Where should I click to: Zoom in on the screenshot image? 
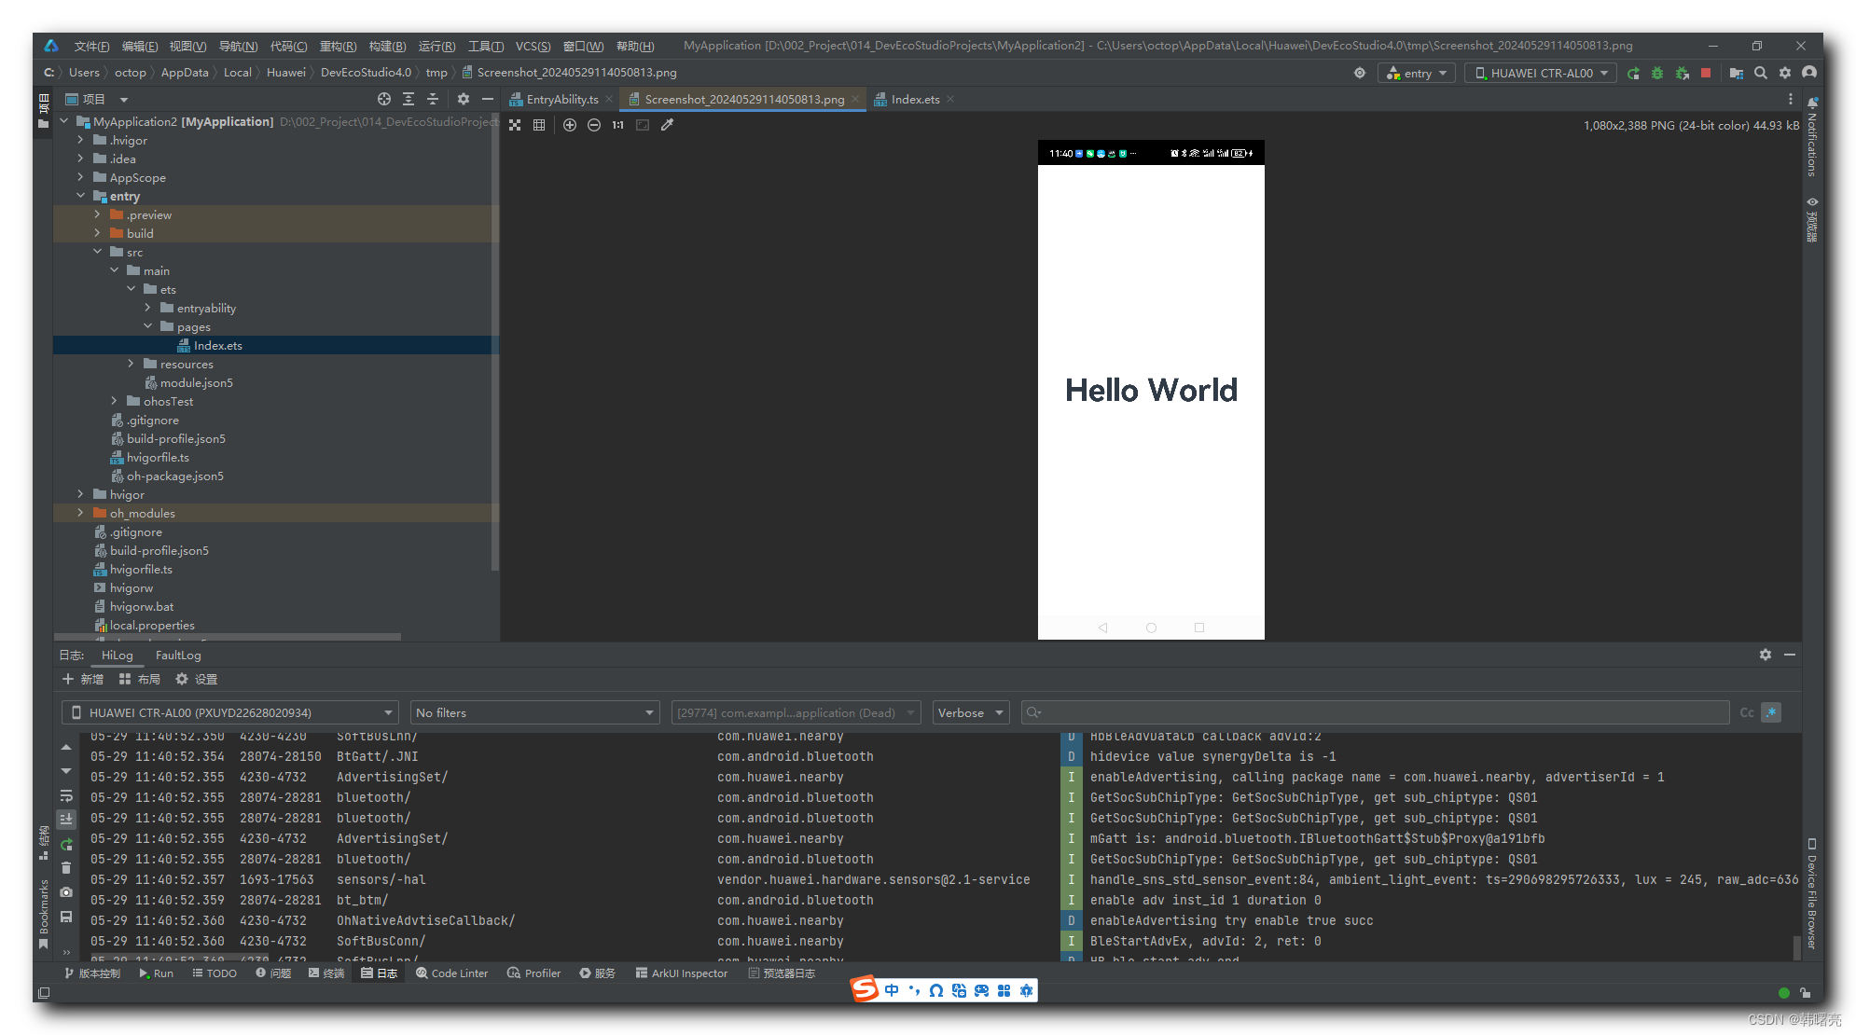pyautogui.click(x=570, y=124)
